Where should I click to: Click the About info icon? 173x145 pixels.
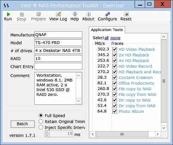(88, 14)
